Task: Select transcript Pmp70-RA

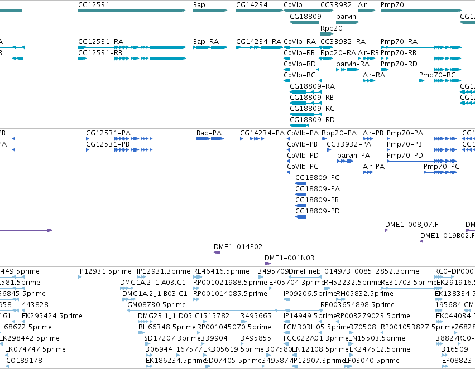Action: click(x=399, y=41)
